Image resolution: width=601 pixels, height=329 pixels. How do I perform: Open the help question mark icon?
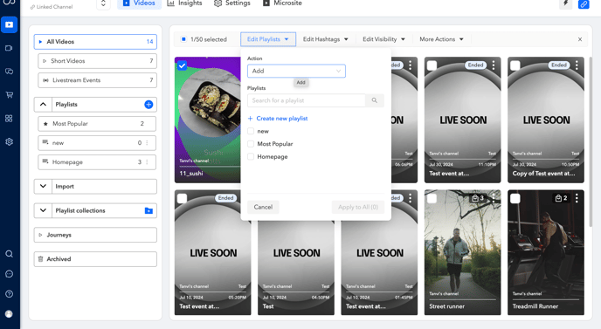[10, 294]
